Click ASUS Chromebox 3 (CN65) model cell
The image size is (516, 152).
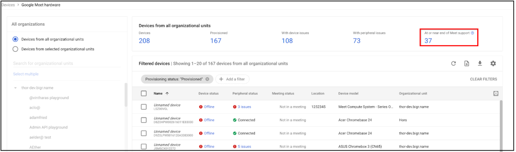(x=360, y=147)
